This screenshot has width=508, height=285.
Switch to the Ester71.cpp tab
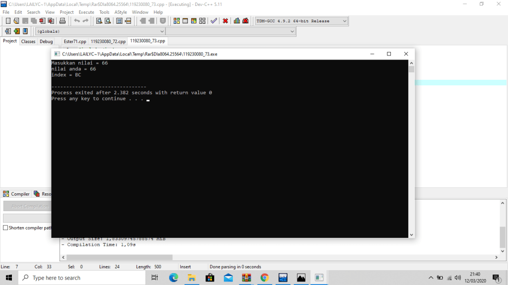coord(75,42)
